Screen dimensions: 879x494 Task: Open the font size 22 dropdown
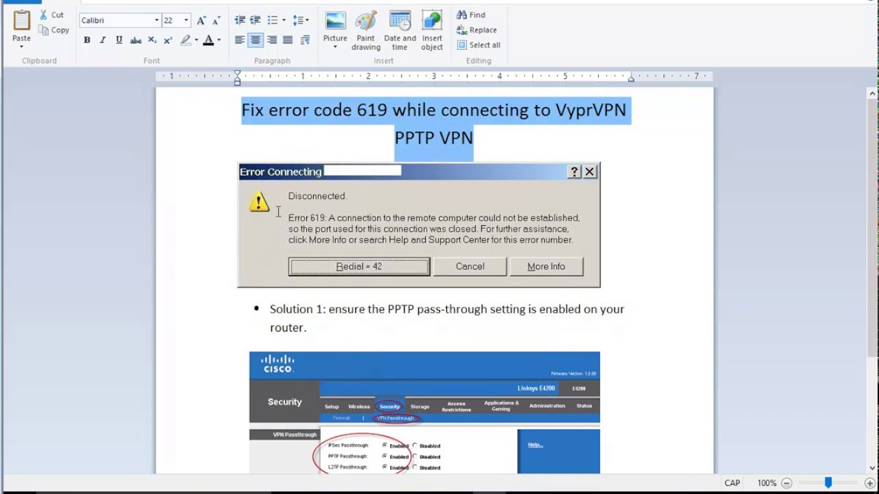tap(186, 21)
